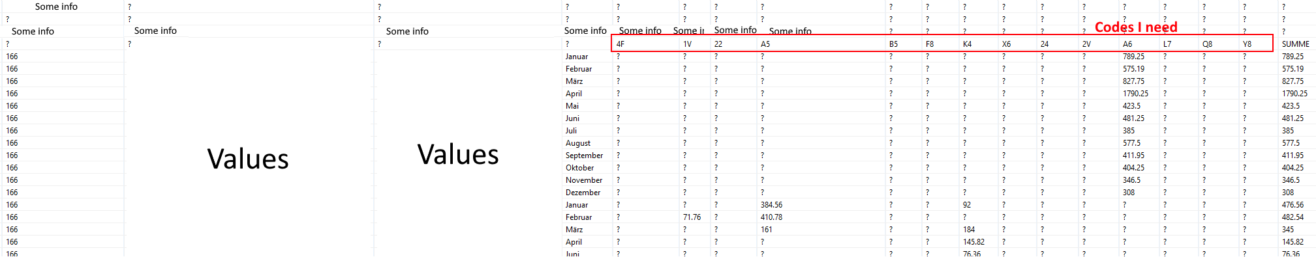Click the 476.56 total in SUMME column
Screen dimensions: 1316x257
1293,205
